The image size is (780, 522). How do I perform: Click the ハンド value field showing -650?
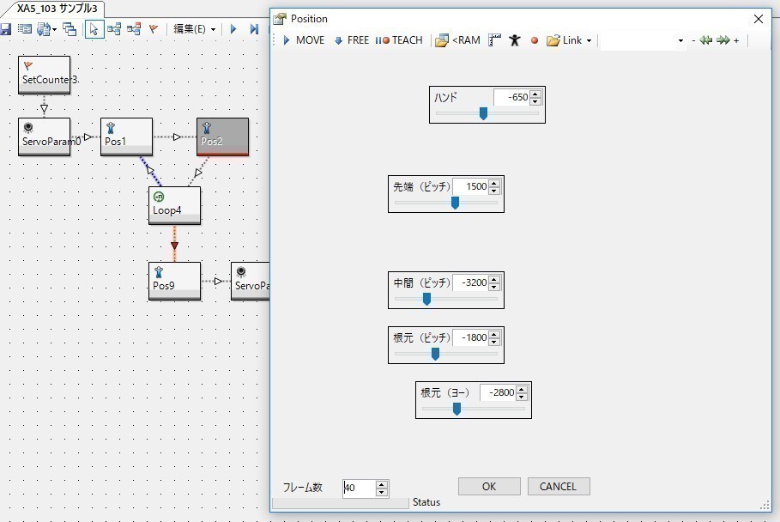tap(512, 97)
